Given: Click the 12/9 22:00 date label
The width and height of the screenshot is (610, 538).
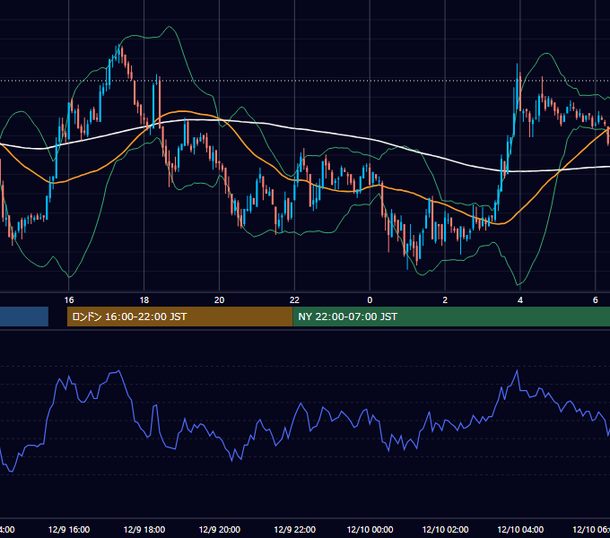Looking at the screenshot, I should [294, 529].
